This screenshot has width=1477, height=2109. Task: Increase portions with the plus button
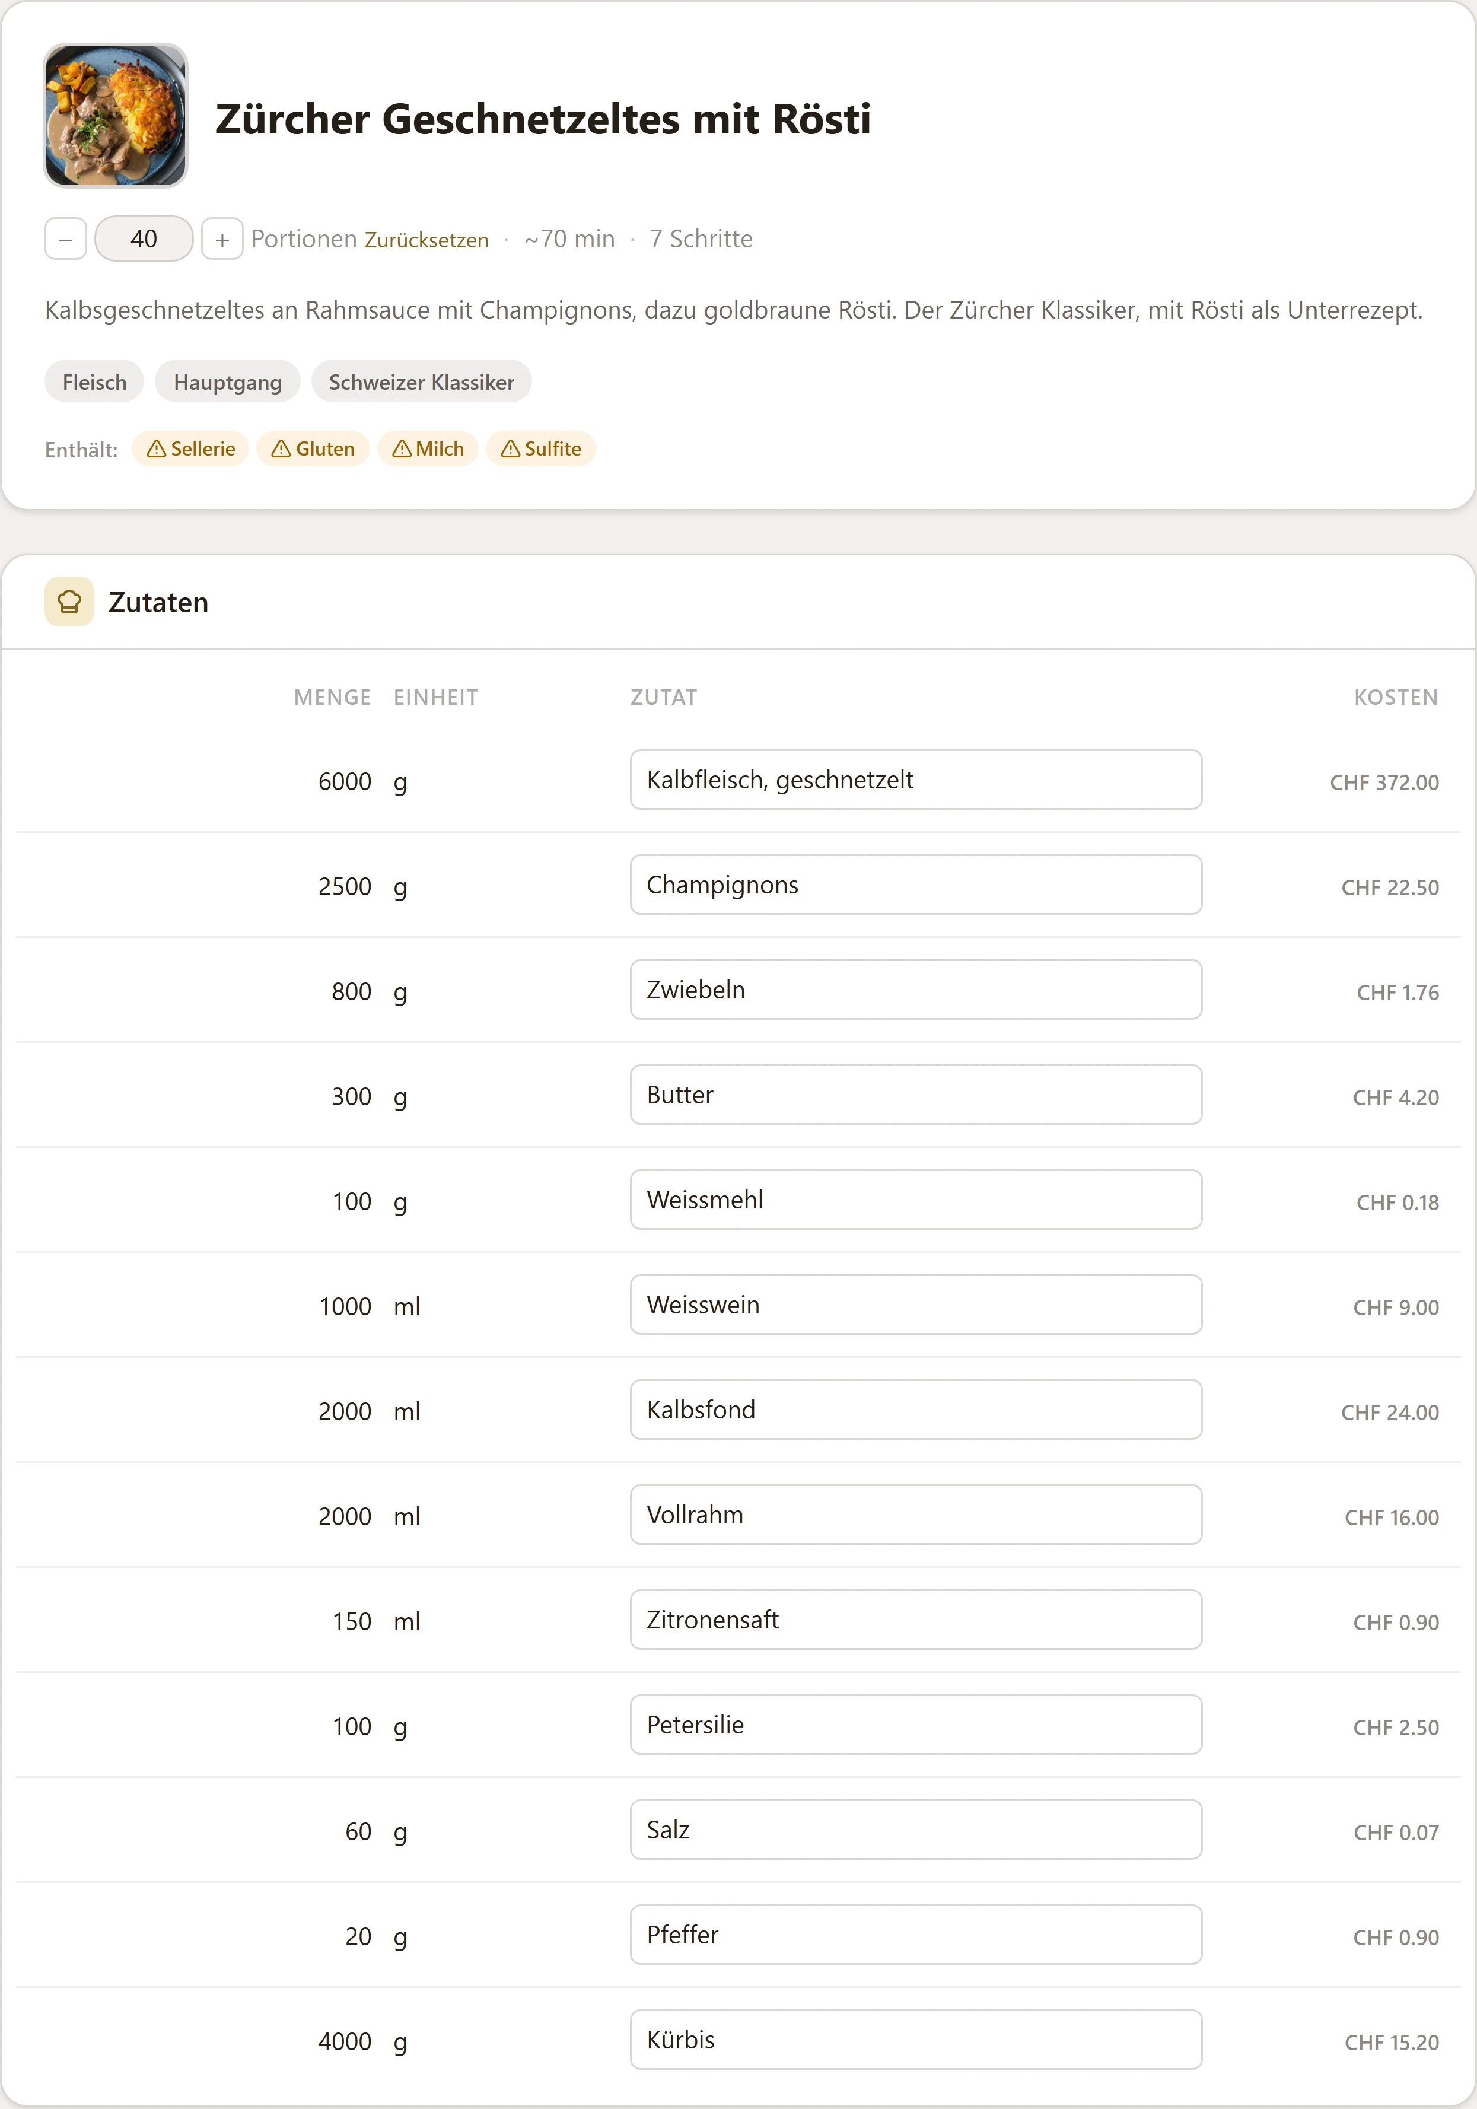(222, 239)
